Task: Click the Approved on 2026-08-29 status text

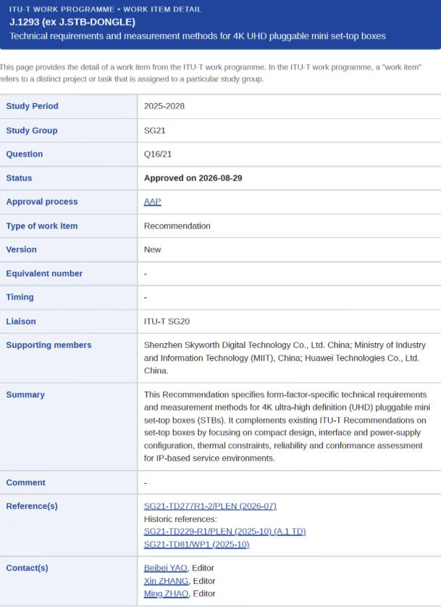Action: (193, 178)
